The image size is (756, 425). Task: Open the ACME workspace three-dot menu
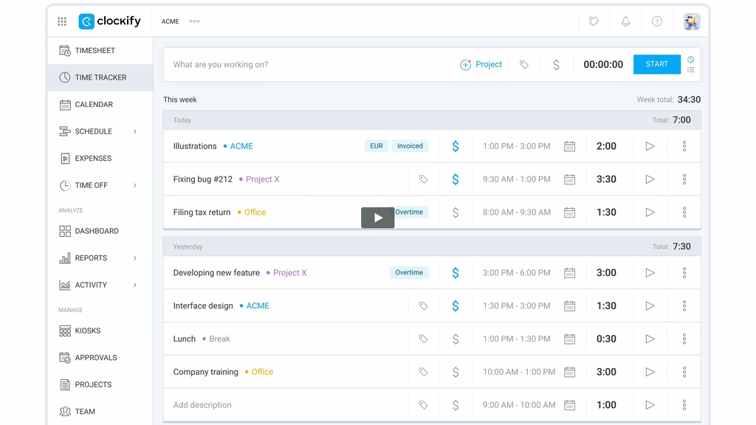click(194, 21)
